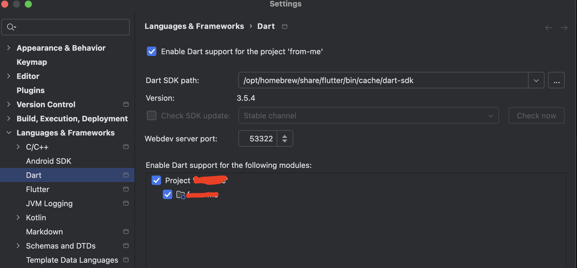Browse for SDK path with ellipsis button

pos(556,80)
